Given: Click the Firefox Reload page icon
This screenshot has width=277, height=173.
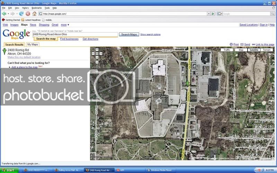Looking at the screenshot, I should point(21,13).
